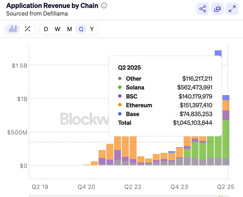This screenshot has height=197, width=243.
Task: Click the Other value $116,217,211
Action: click(x=197, y=79)
